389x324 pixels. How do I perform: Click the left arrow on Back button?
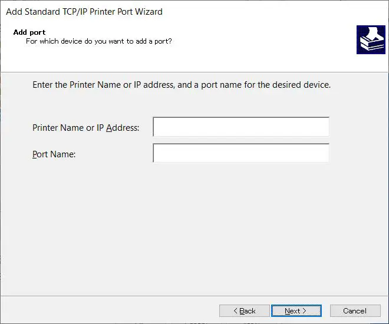(x=236, y=311)
